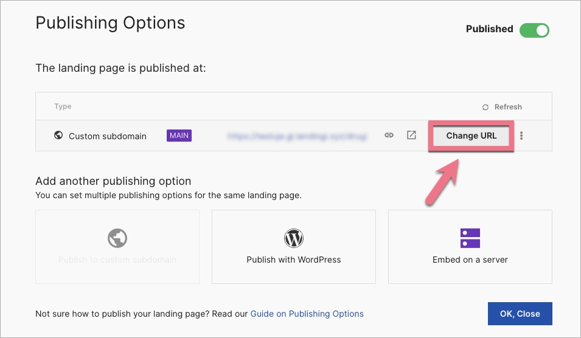Open the three-dot more options menu

click(521, 136)
